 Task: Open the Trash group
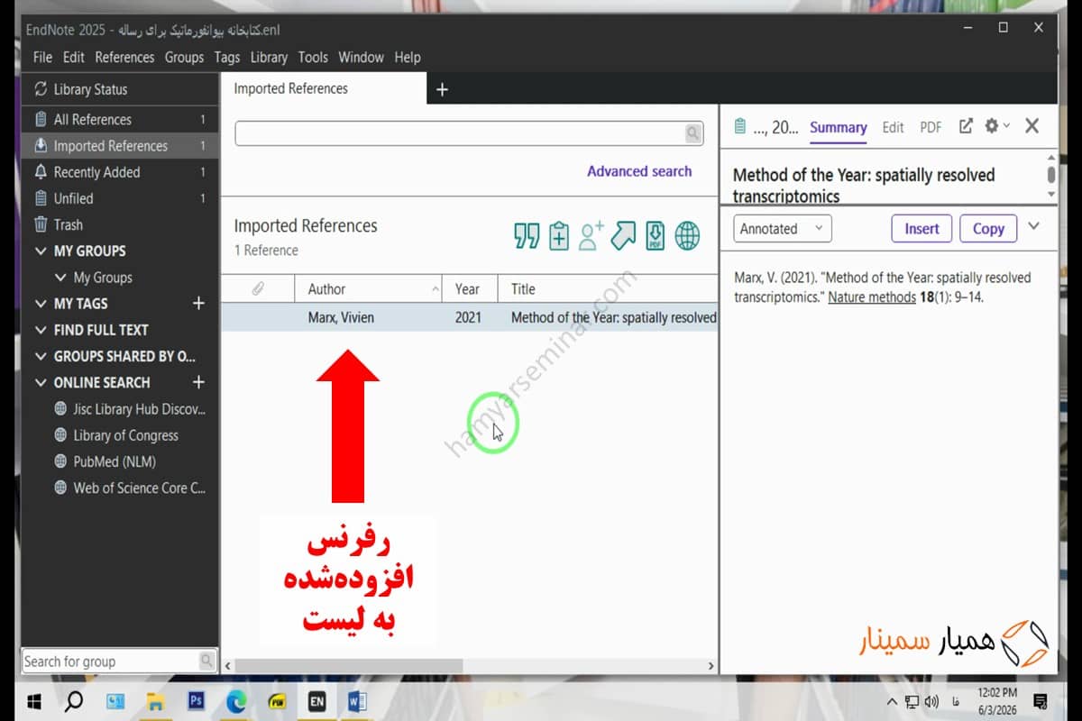tap(120, 225)
